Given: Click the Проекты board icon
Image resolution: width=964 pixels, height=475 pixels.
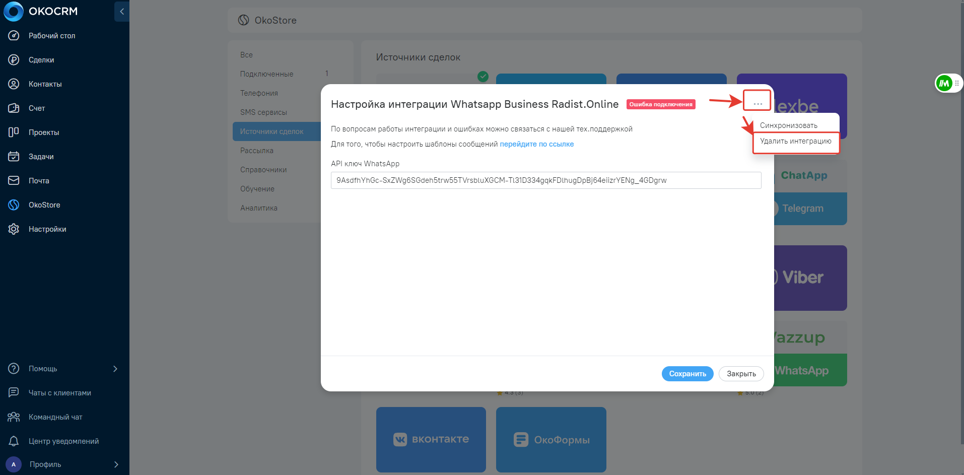Looking at the screenshot, I should (x=14, y=132).
